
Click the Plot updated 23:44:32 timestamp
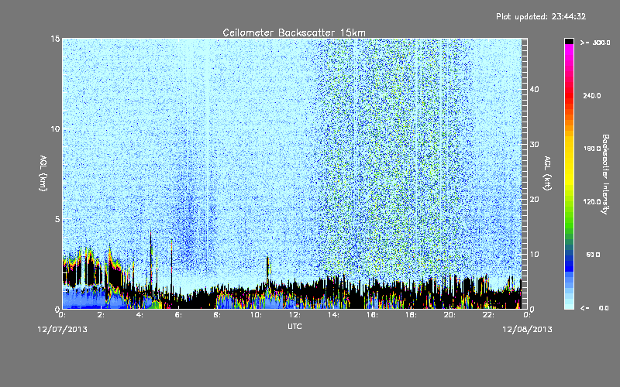pos(541,16)
